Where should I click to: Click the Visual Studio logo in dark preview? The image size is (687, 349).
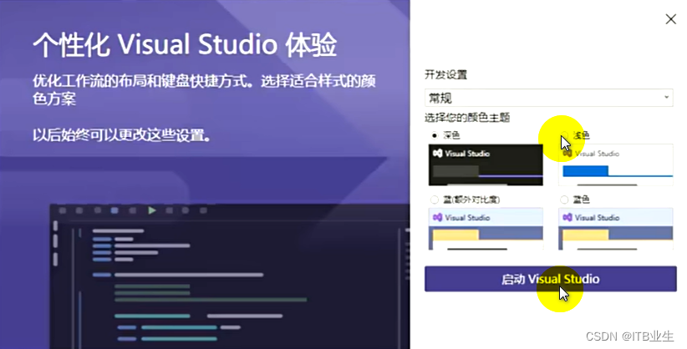(x=437, y=154)
